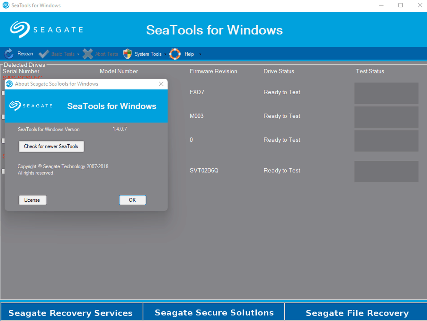Toggle the checkbox for the FXO7 drive row
This screenshot has width=427, height=321.
point(3,93)
